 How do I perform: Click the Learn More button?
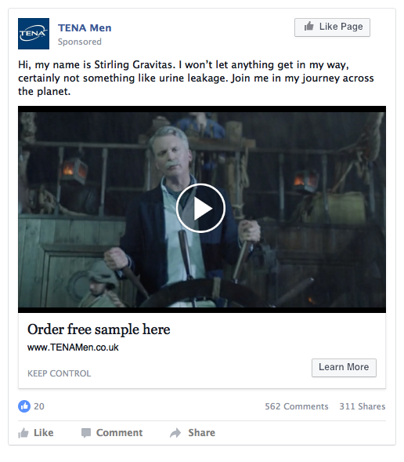pos(344,367)
